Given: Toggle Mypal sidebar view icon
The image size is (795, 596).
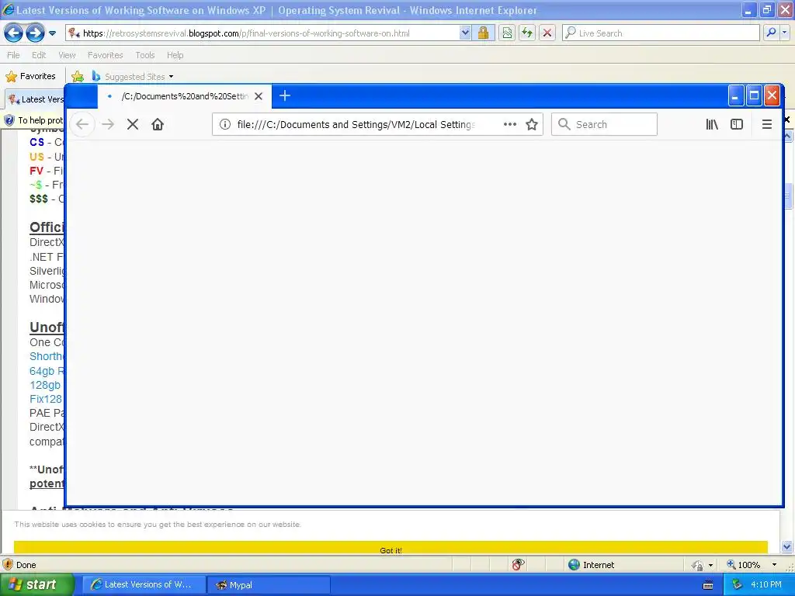Looking at the screenshot, I should pos(737,124).
